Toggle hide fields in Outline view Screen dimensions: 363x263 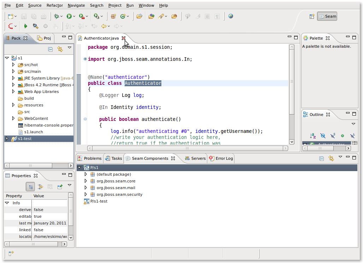323,135
